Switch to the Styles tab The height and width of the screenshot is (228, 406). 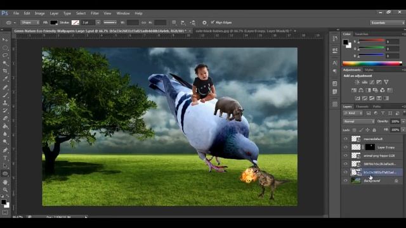pos(369,70)
